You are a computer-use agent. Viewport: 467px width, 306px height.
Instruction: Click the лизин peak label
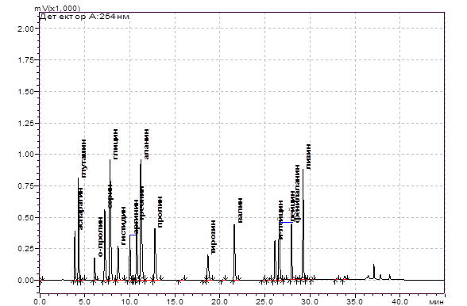[x=308, y=157]
